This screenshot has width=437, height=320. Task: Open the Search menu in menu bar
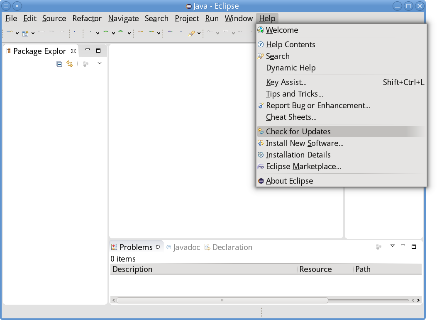[156, 18]
